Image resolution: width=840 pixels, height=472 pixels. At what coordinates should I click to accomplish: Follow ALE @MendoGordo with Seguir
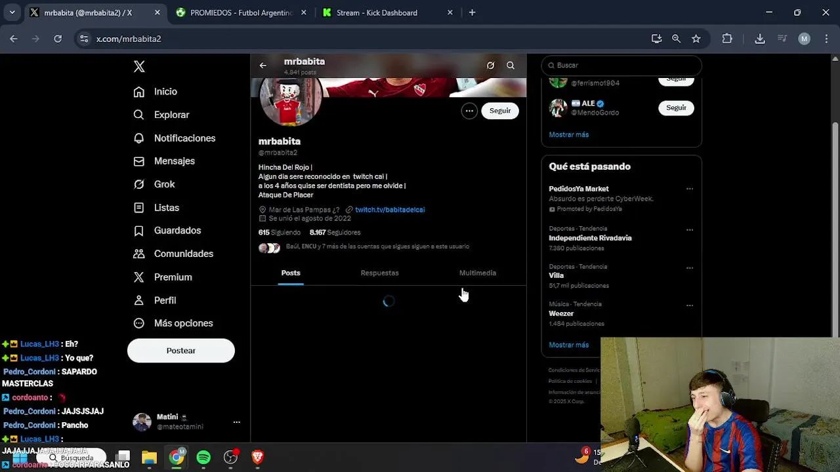click(x=676, y=108)
